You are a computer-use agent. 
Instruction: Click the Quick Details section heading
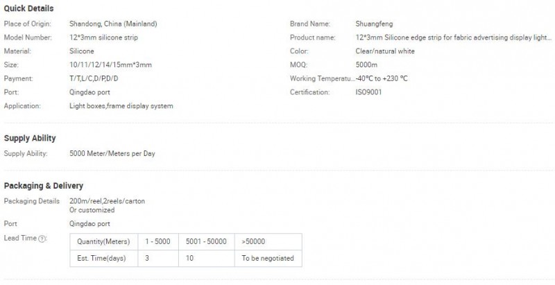[29, 8]
